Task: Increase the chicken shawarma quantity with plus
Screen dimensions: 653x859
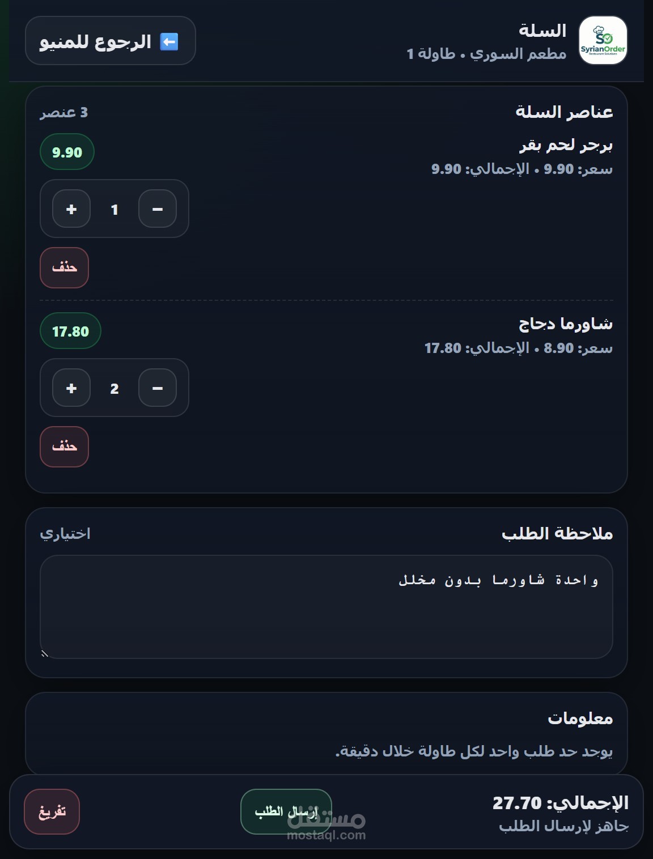Action: (71, 388)
